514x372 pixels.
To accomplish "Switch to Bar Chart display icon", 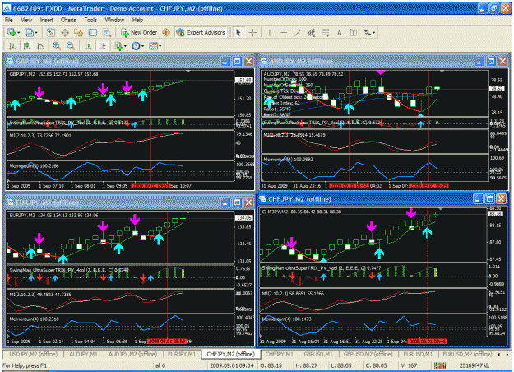I will pos(12,46).
